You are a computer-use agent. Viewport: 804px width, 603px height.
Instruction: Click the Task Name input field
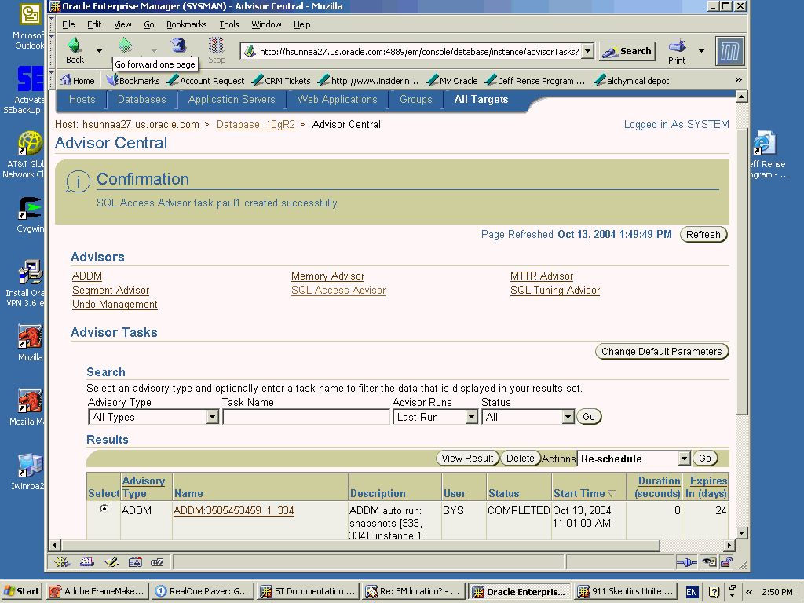click(x=306, y=418)
